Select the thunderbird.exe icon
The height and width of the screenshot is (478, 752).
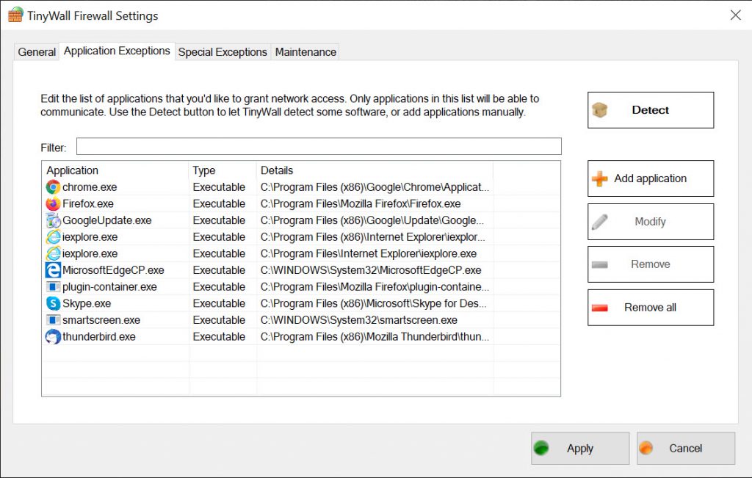click(53, 337)
